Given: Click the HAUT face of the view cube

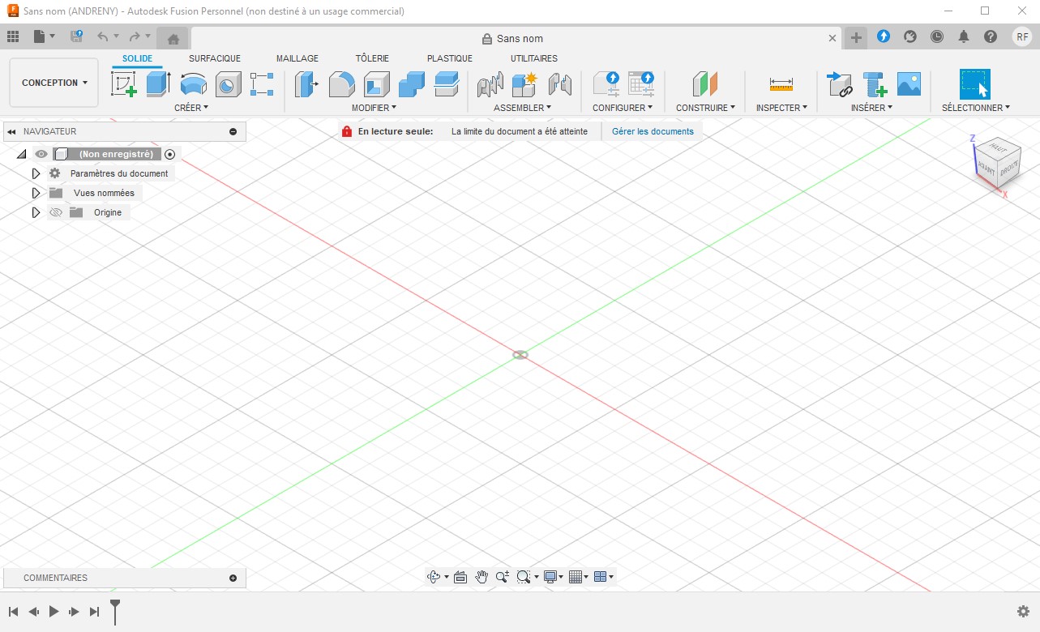Looking at the screenshot, I should (x=999, y=150).
